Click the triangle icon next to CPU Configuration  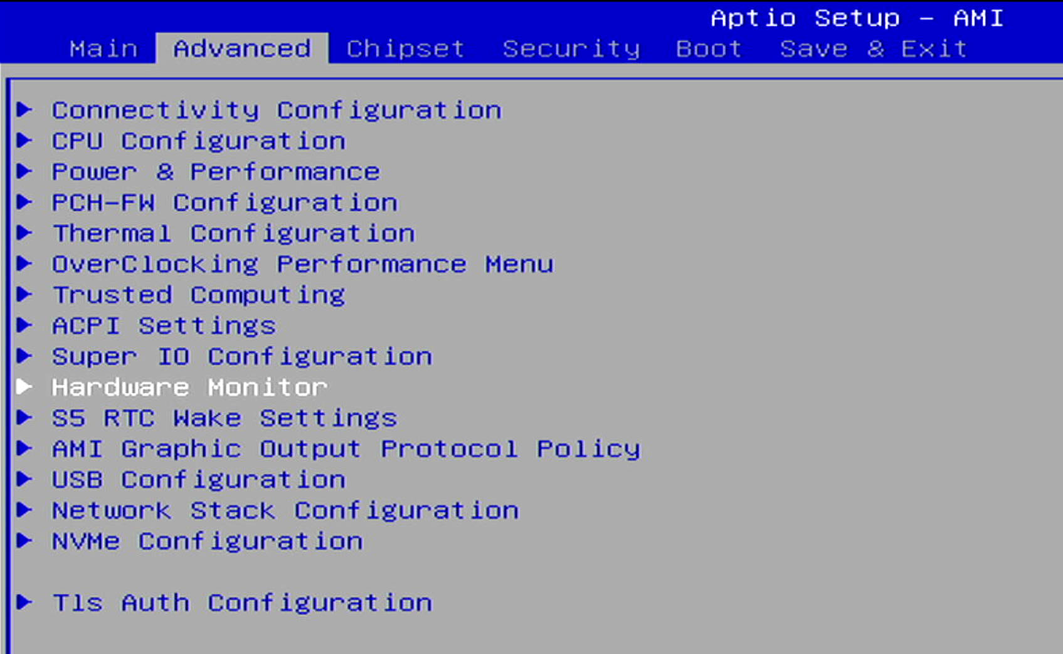point(24,140)
